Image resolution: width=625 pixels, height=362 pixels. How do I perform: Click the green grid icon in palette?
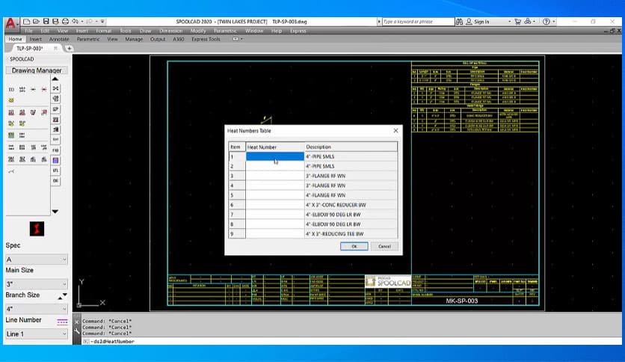pos(11,135)
